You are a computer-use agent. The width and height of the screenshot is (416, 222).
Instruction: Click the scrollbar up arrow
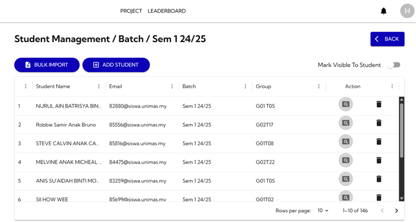(402, 100)
